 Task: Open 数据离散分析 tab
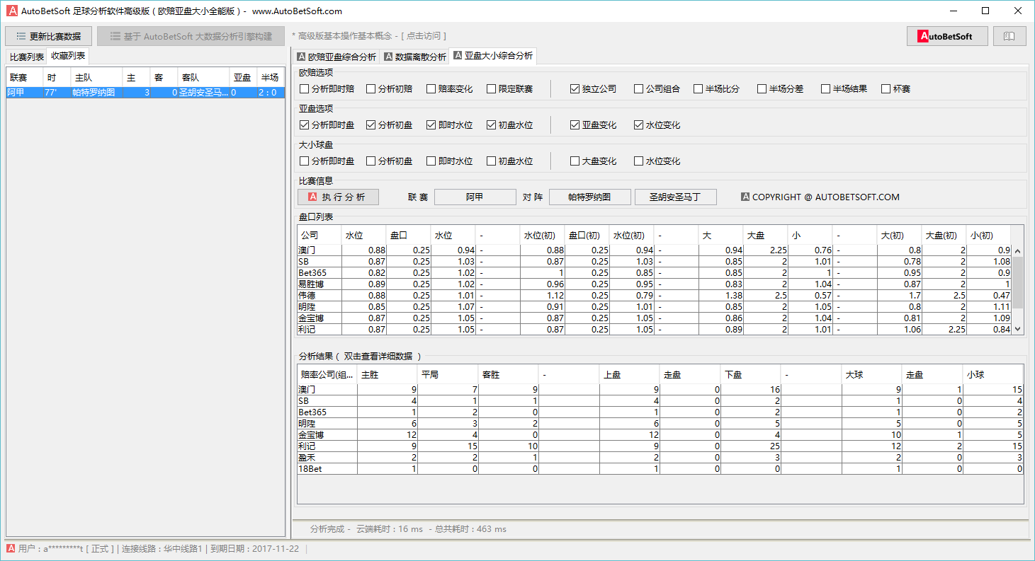(x=415, y=57)
